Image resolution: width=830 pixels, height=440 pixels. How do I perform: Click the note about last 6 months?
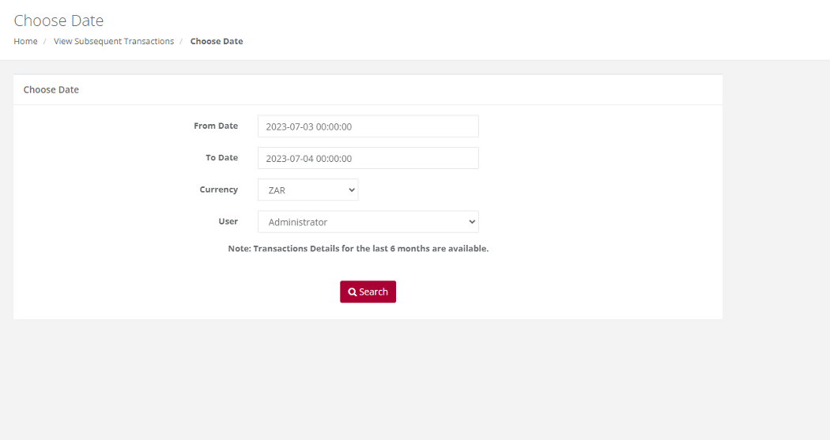(x=358, y=249)
